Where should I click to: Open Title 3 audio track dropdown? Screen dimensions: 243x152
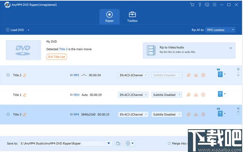point(133,115)
